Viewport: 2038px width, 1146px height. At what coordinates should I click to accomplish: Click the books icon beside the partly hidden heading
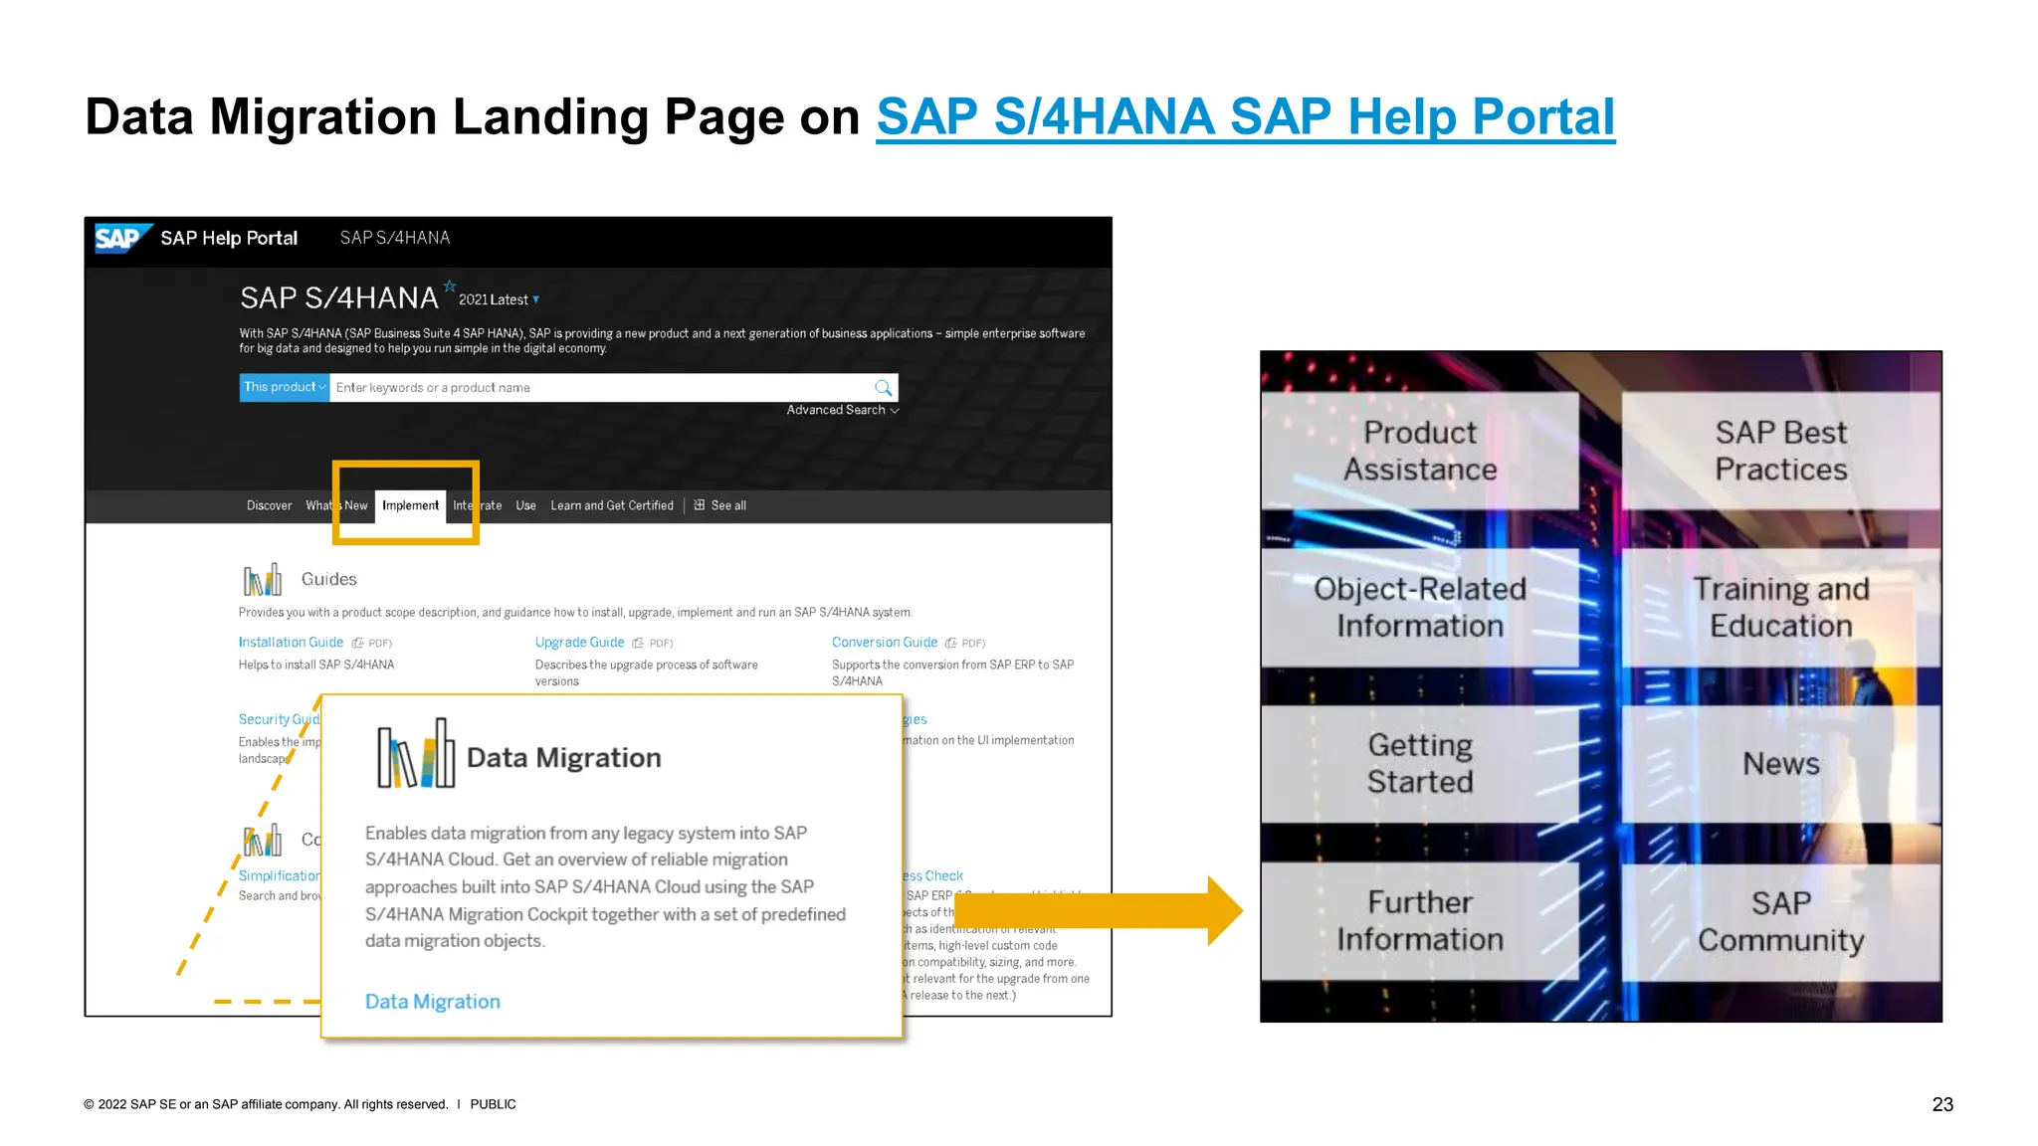point(263,840)
